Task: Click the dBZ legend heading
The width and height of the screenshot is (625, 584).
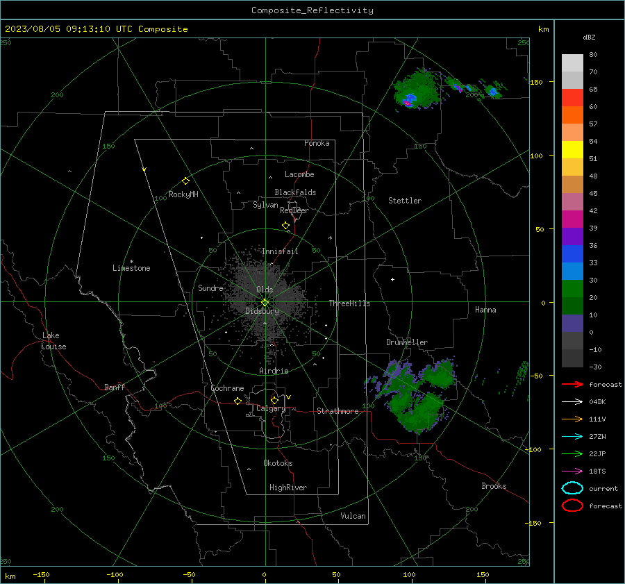Action: pyautogui.click(x=589, y=37)
